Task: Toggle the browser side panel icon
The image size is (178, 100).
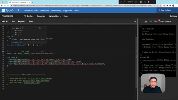Action: 170,6
